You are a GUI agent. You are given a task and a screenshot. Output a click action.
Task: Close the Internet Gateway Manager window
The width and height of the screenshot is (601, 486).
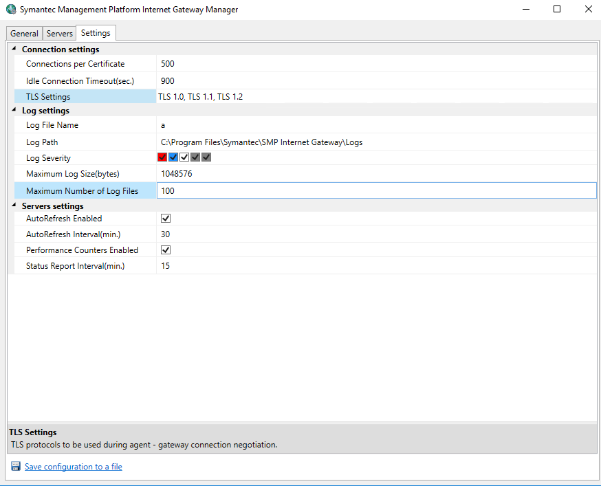click(589, 9)
